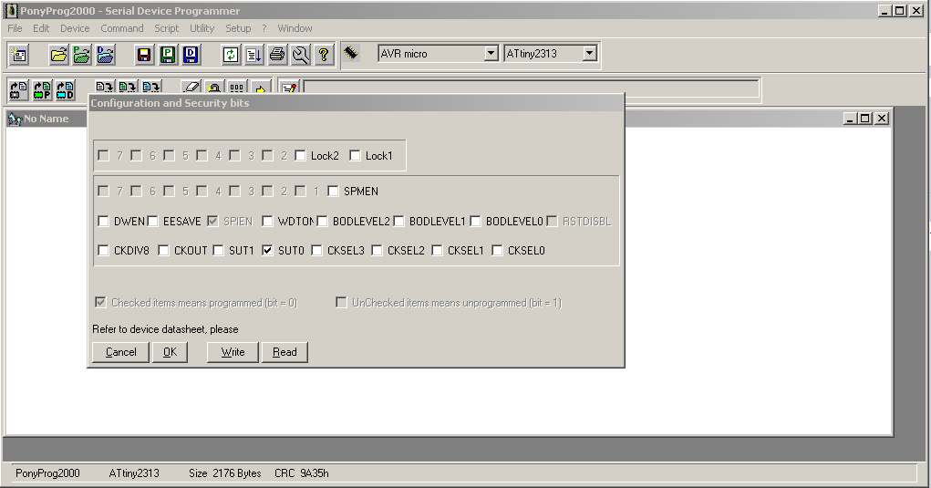The image size is (931, 488).
Task: Check the CKSEL3 fuse checkbox
Action: [317, 251]
